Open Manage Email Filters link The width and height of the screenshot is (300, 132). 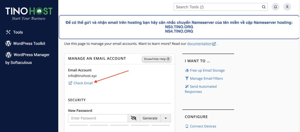click(x=206, y=78)
